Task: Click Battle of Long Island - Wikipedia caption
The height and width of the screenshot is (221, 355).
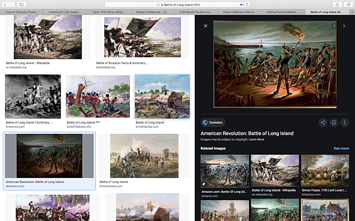Action: coord(28,63)
